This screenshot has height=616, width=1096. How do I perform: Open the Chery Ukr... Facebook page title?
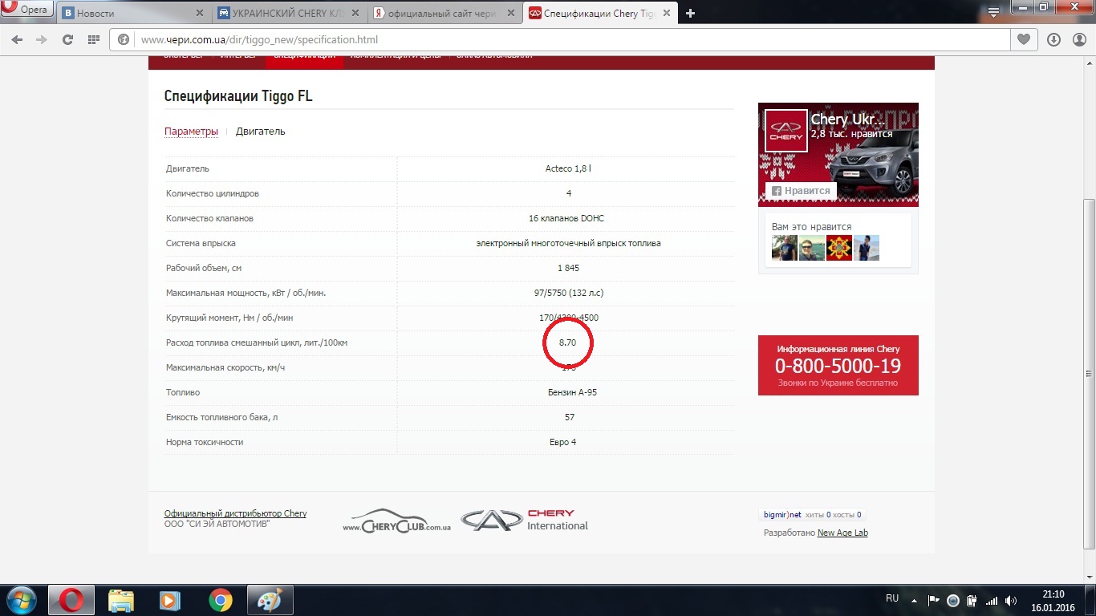click(x=848, y=120)
